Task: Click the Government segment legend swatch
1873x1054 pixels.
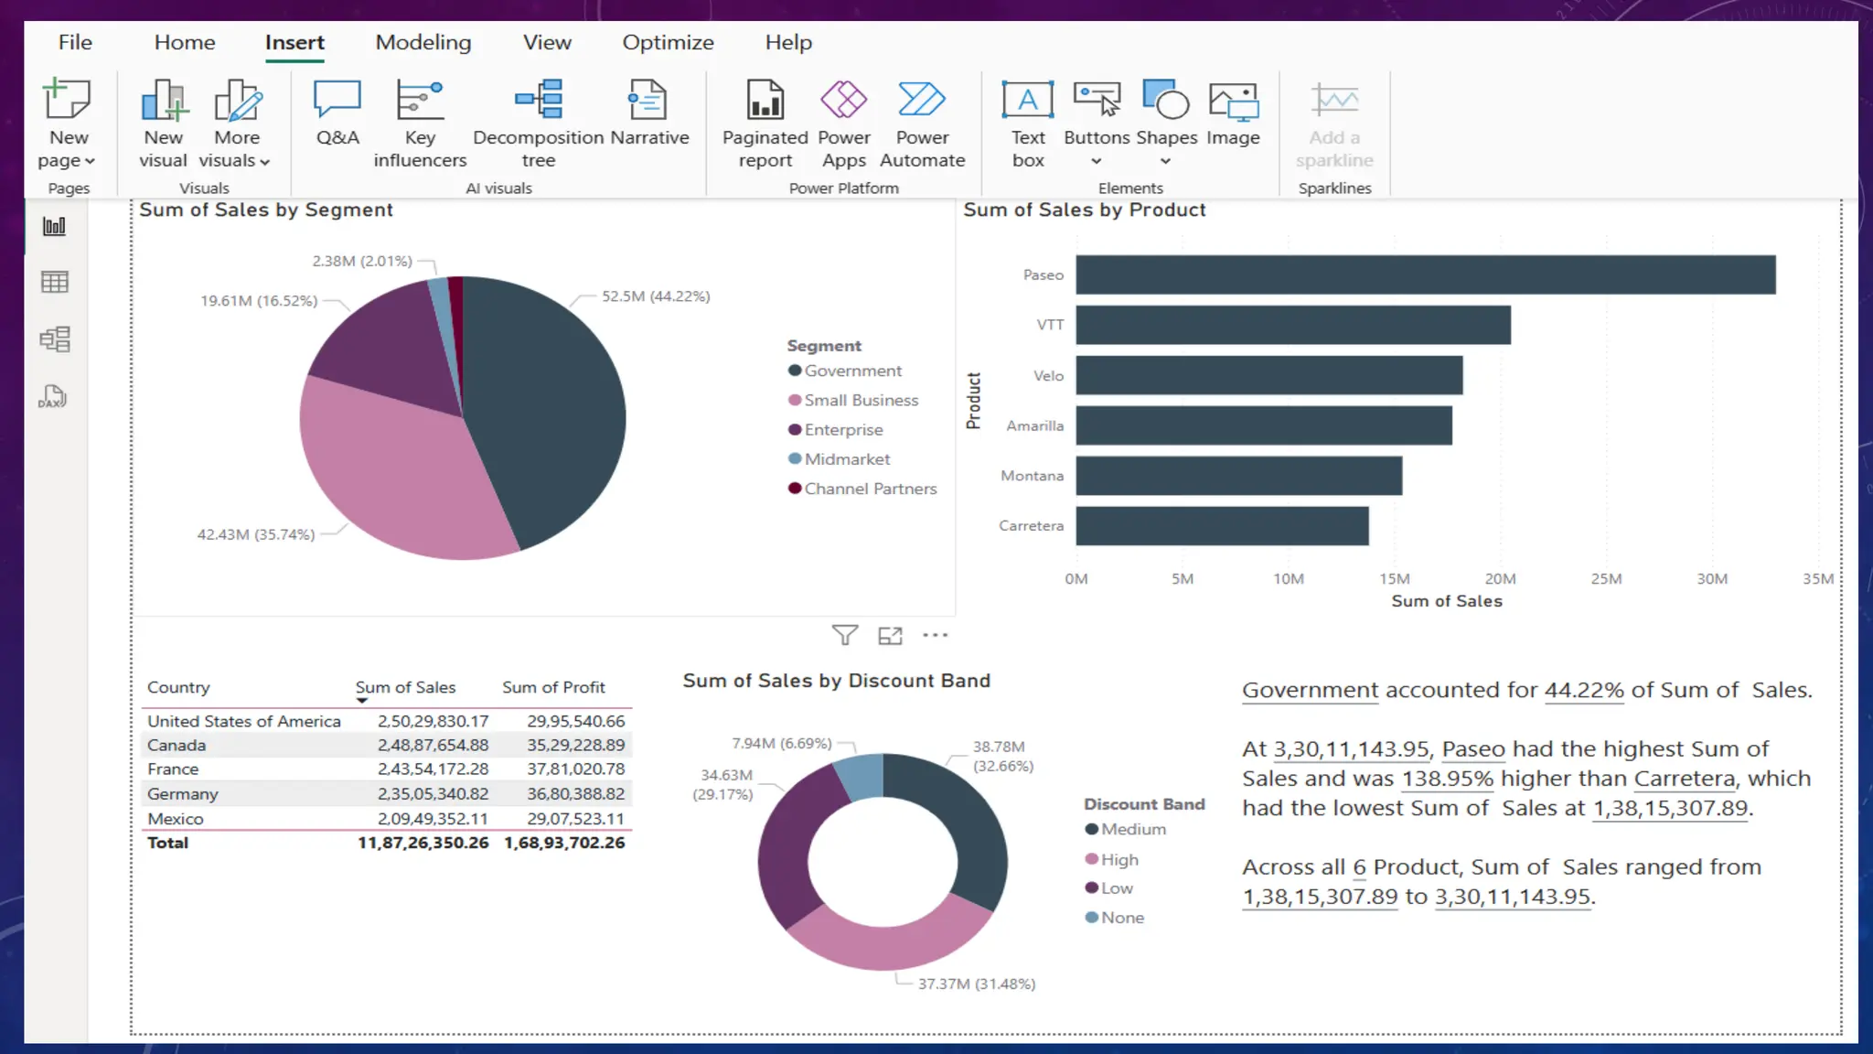Action: coord(795,371)
